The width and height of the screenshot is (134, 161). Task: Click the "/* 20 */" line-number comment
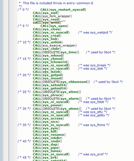coord(24,75)
